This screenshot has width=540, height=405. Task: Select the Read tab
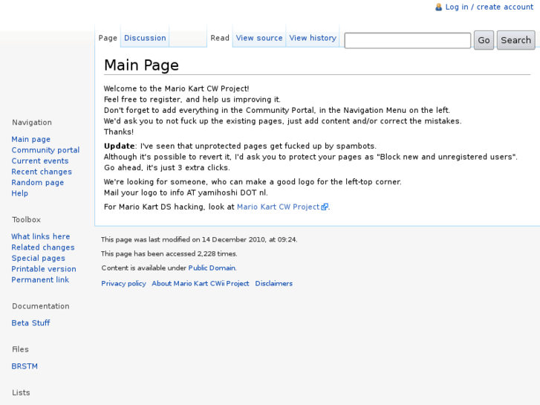[x=220, y=38]
